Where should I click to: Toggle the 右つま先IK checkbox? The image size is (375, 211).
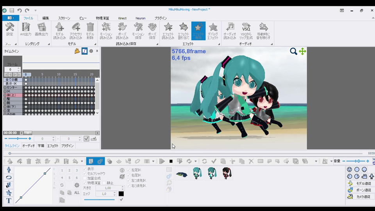(x=129, y=186)
